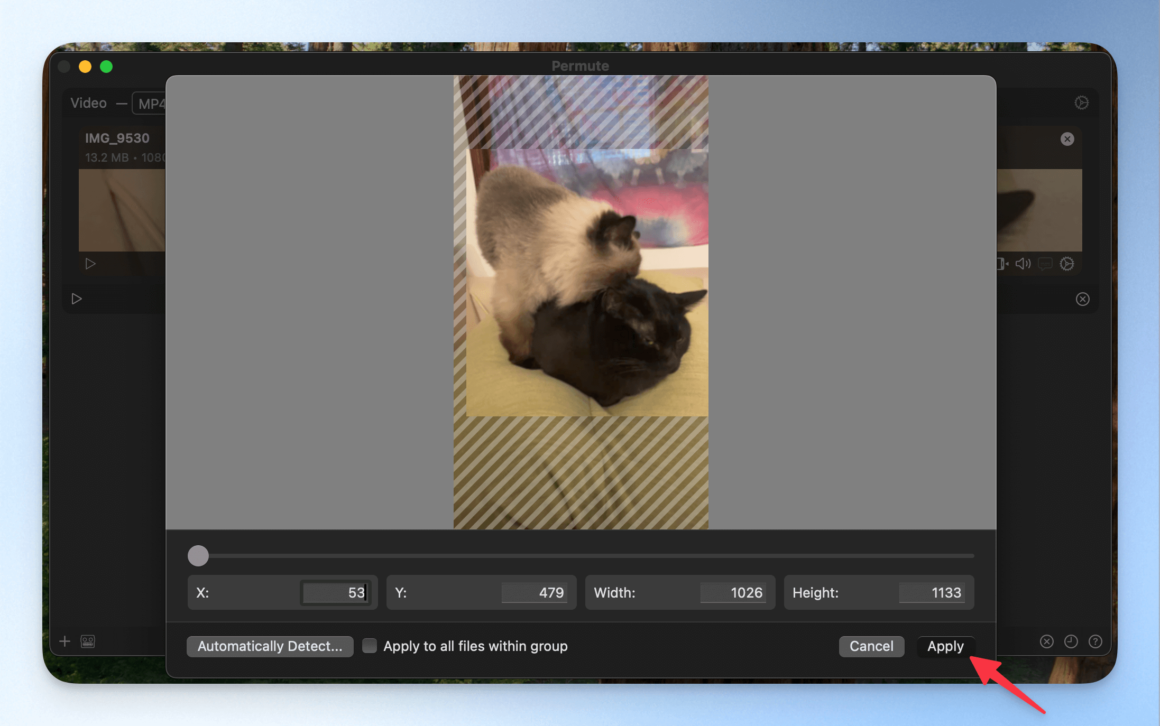The height and width of the screenshot is (726, 1160).
Task: Start the conversion group with play icon
Action: click(77, 299)
